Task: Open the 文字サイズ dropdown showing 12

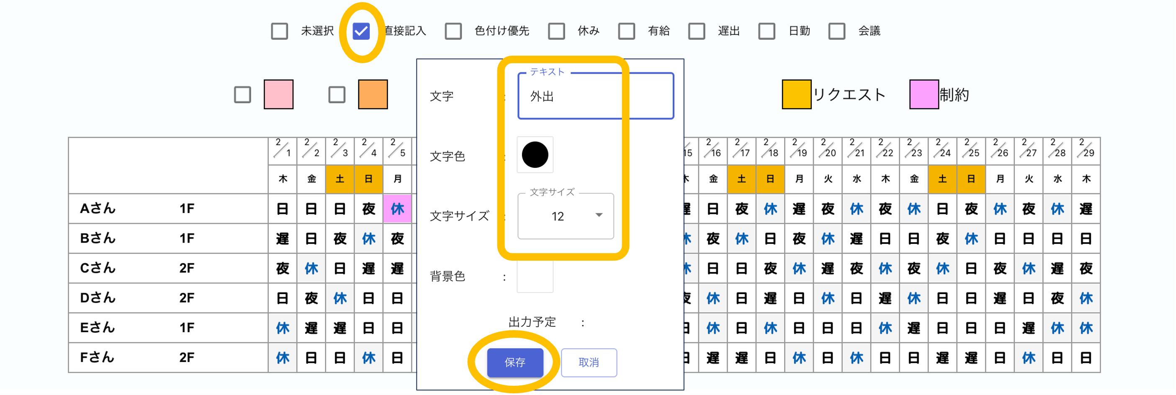Action: click(566, 216)
